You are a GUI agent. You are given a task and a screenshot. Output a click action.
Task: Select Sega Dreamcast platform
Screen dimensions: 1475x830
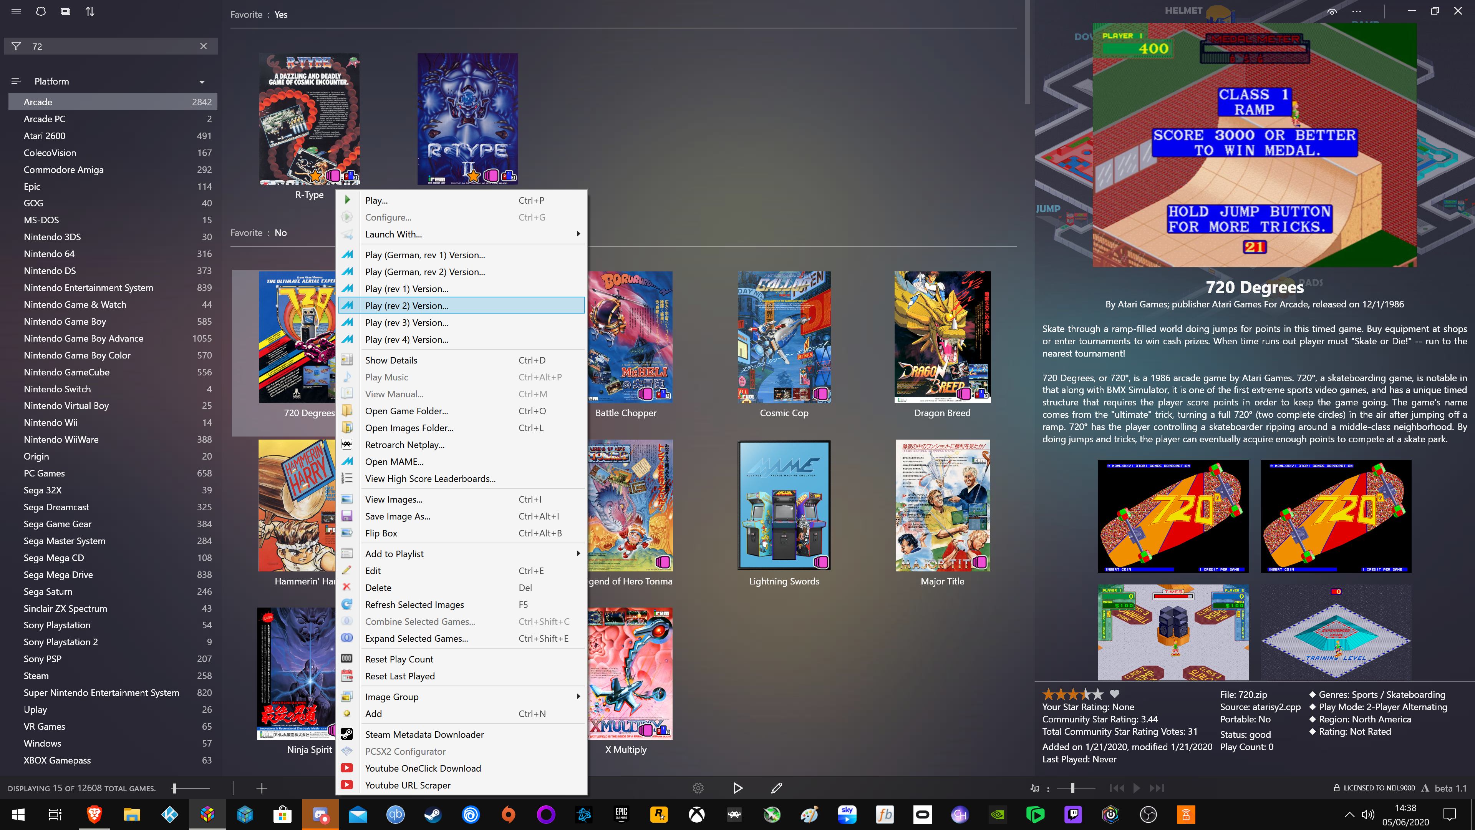tap(113, 507)
